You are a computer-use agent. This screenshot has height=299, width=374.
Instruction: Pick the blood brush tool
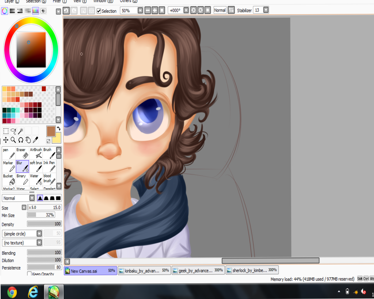49,179
